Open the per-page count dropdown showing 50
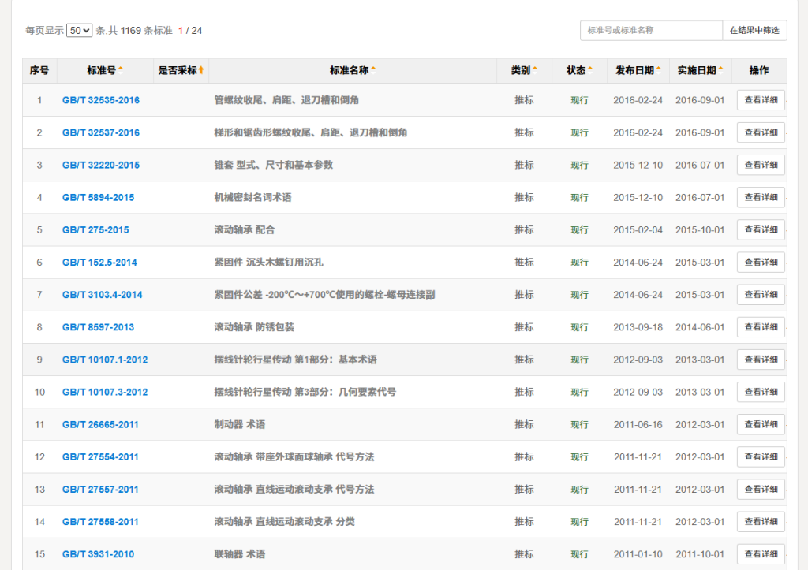The height and width of the screenshot is (570, 808). [x=80, y=31]
